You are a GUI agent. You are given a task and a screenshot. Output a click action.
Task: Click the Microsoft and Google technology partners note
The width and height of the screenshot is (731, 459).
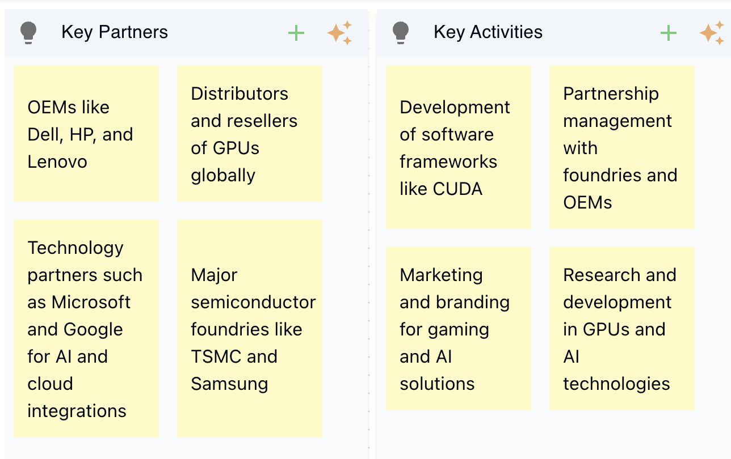[86, 329]
